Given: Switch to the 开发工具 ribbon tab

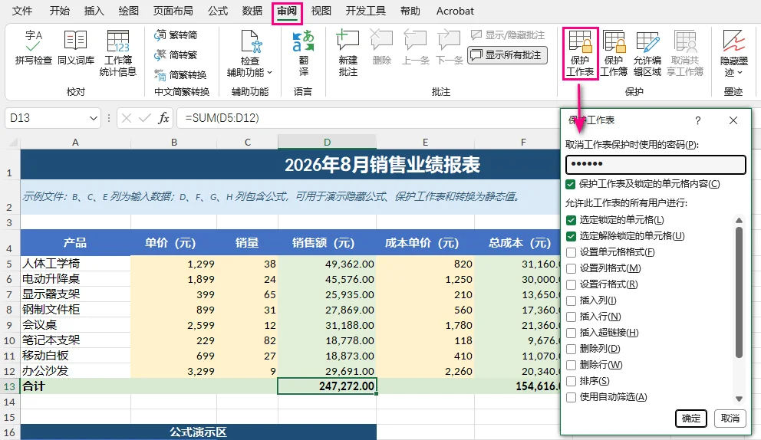Looking at the screenshot, I should (365, 11).
